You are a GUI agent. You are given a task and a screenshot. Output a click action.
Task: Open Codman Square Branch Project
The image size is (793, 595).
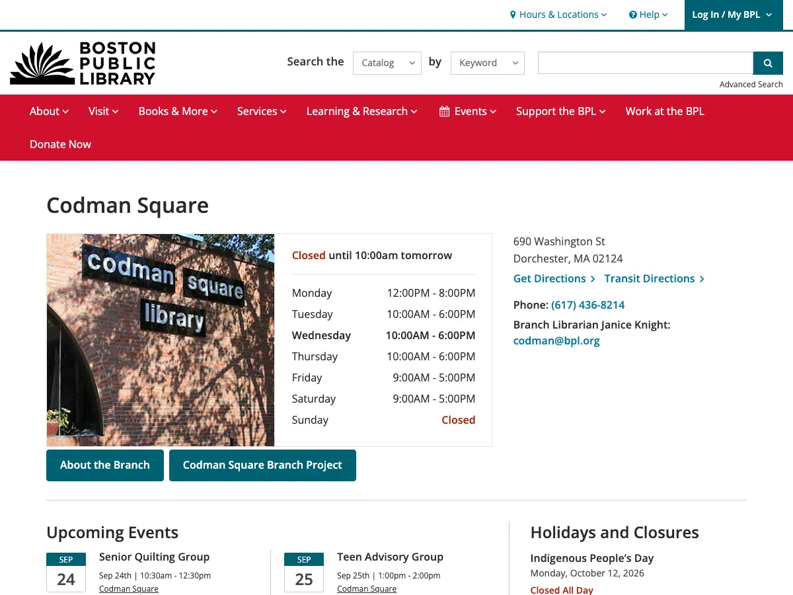[x=262, y=465]
